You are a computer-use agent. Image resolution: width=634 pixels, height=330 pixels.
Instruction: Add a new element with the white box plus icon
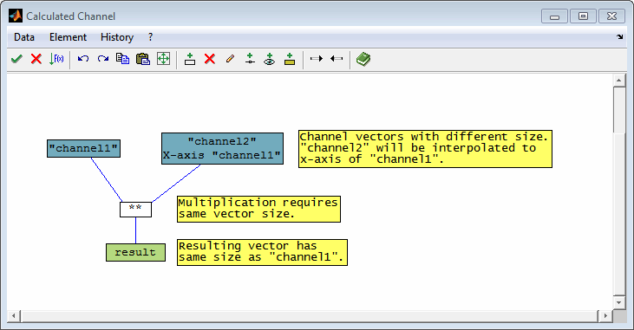click(x=190, y=59)
